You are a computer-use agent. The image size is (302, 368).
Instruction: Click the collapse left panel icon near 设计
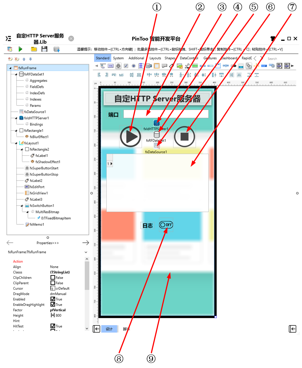tap(96, 329)
